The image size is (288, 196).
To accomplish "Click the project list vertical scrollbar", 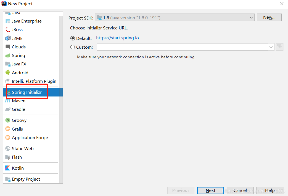I will tap(61, 100).
